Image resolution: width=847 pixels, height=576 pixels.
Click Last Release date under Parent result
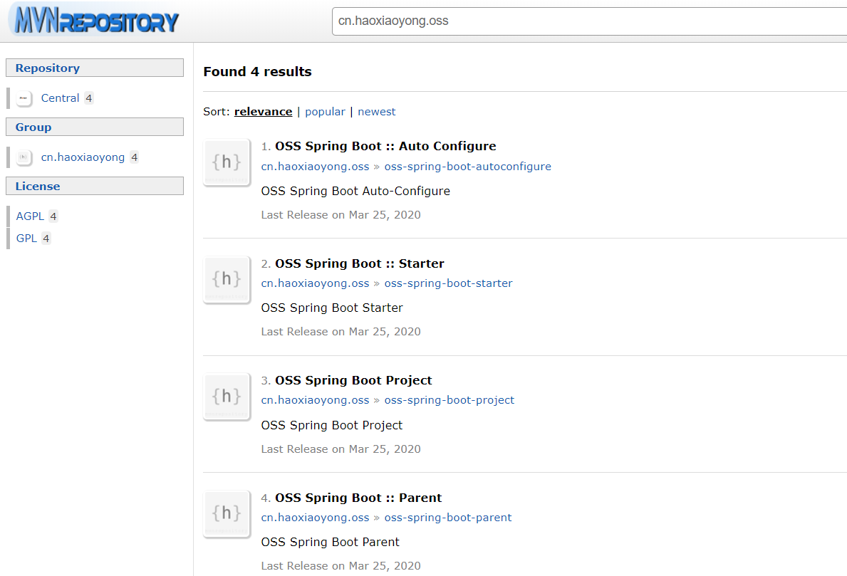tap(341, 566)
